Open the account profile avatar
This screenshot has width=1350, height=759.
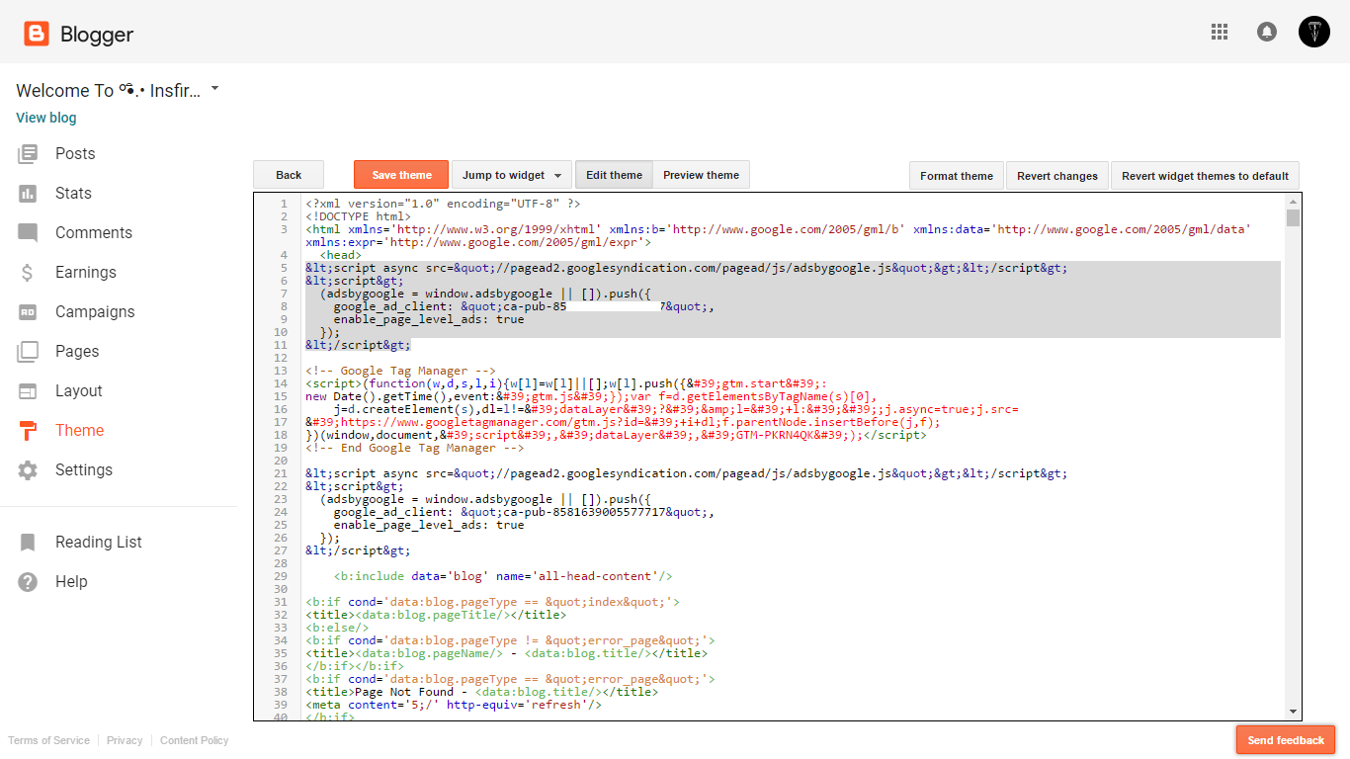1313,32
